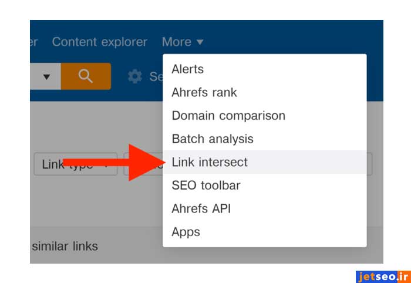Open Apps from the More menu

pos(264,232)
